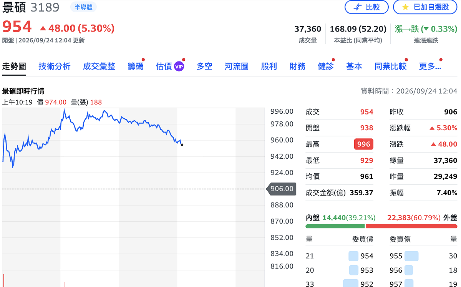Click the red 外盤 progress bar
461x287 pixels.
411,226
